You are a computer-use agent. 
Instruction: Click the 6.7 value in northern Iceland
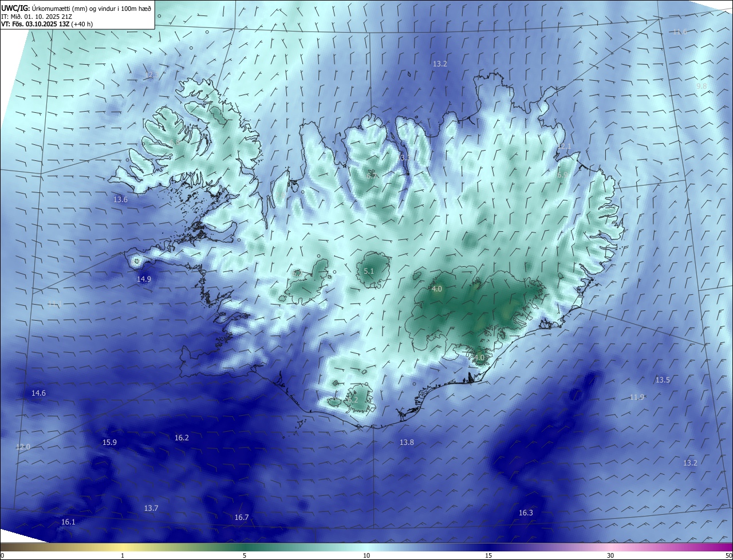tap(371, 176)
